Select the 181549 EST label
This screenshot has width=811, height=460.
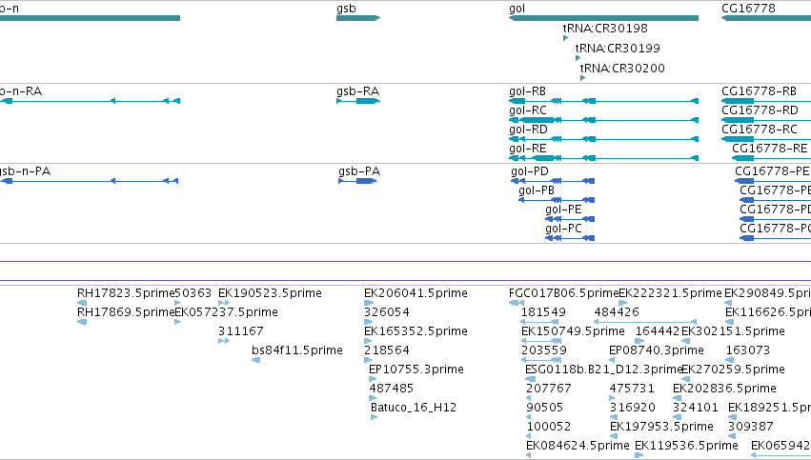point(543,312)
